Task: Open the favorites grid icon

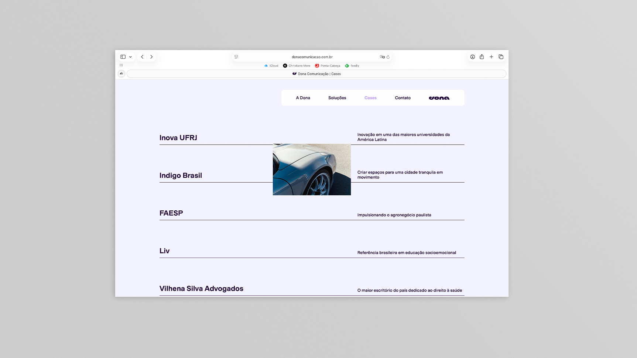Action: pos(121,65)
